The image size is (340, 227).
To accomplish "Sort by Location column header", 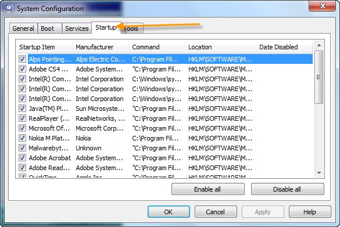I will click(x=220, y=47).
